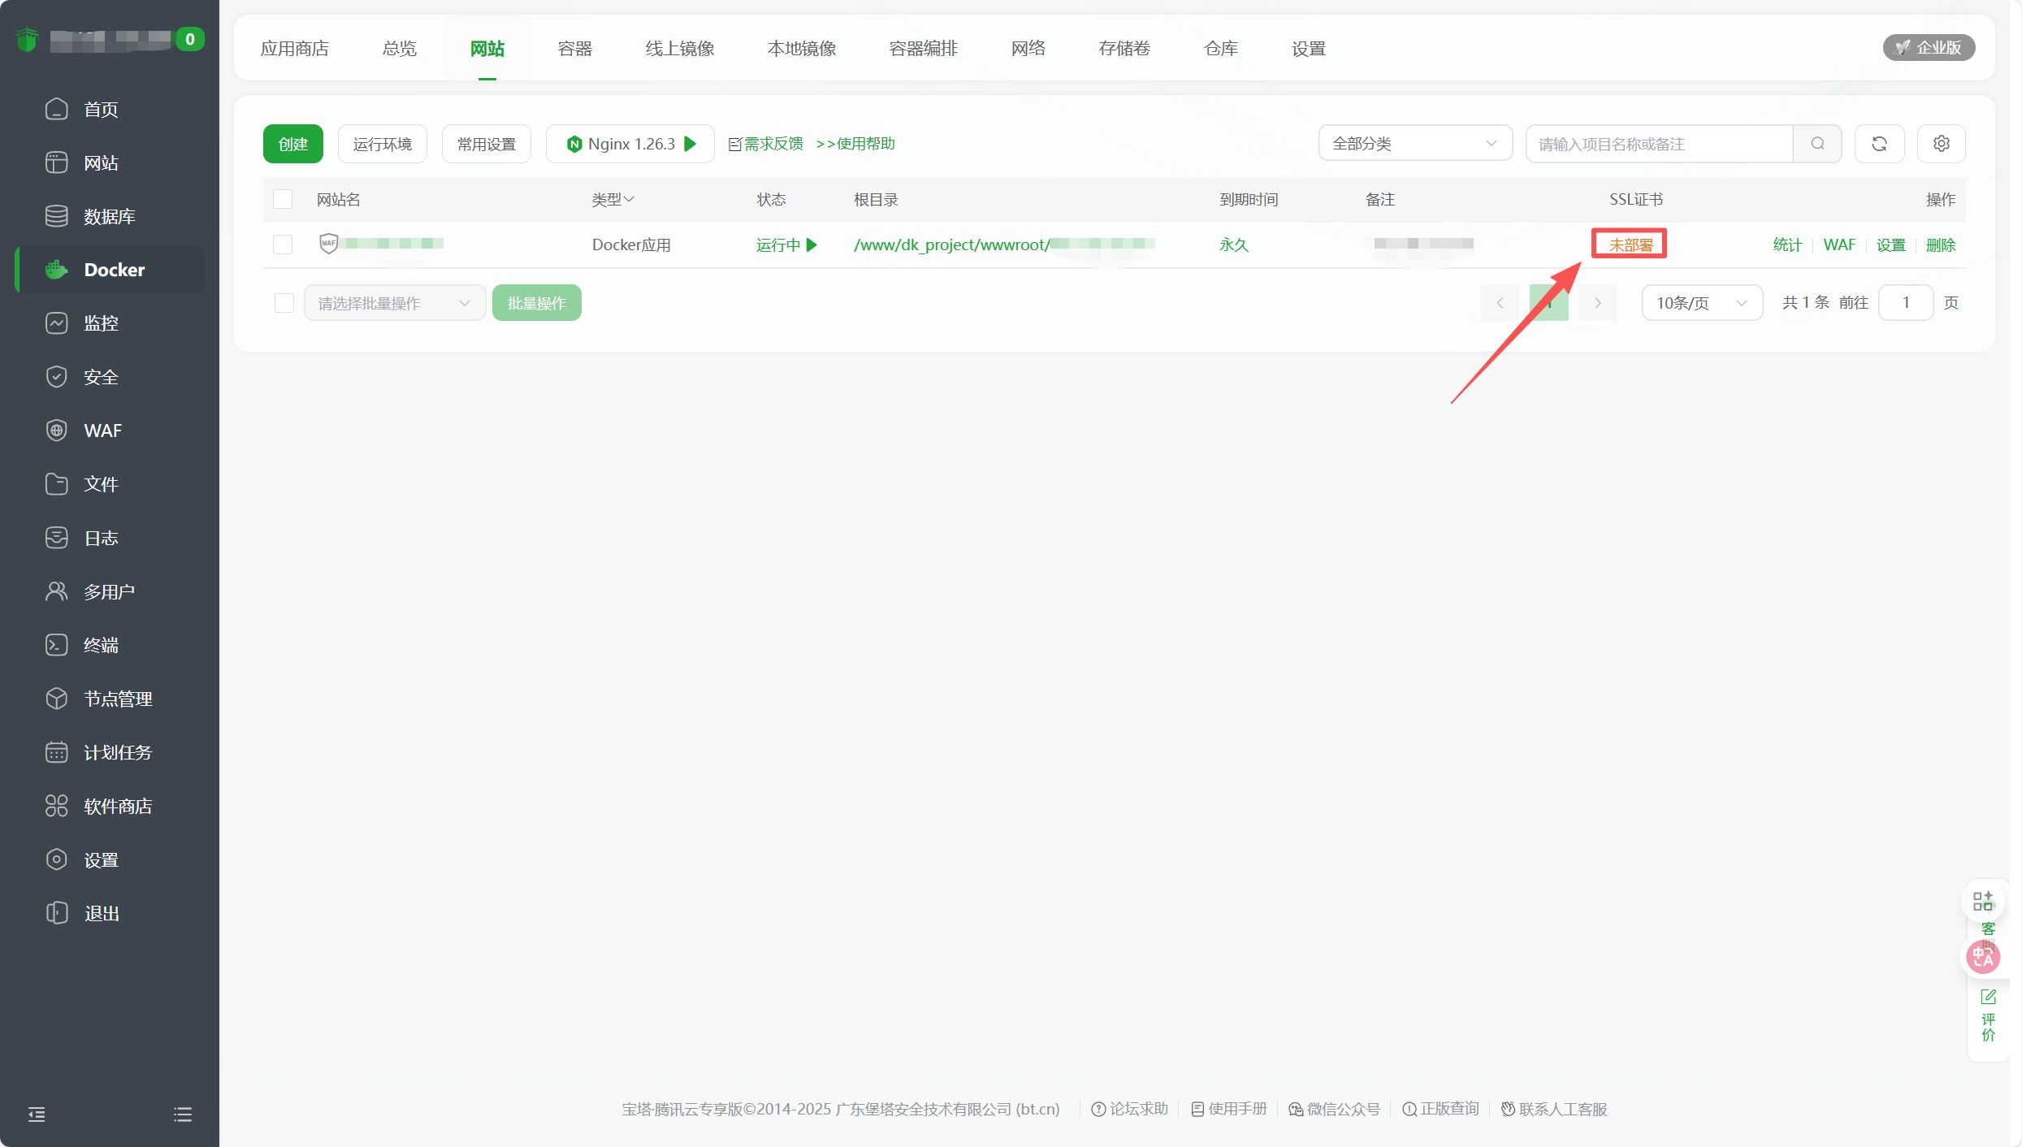2022x1147 pixels.
Task: Launch the 终端 terminal from sidebar
Action: coord(101,644)
